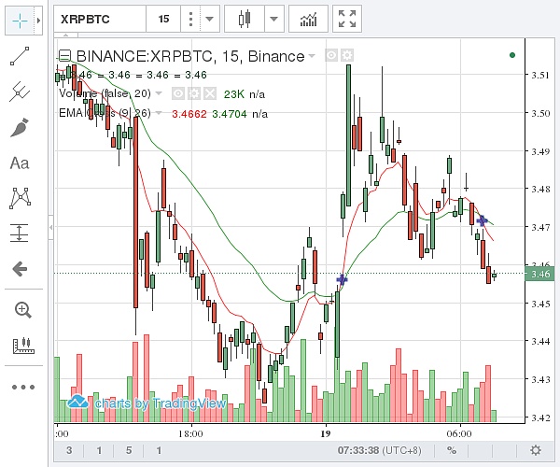Click the small up arrow pane tab
The height and width of the screenshot is (467, 560).
(66, 35)
